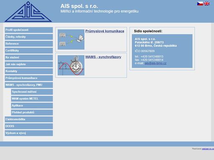
Task: Go to Reference page
Action: [x=29, y=44]
